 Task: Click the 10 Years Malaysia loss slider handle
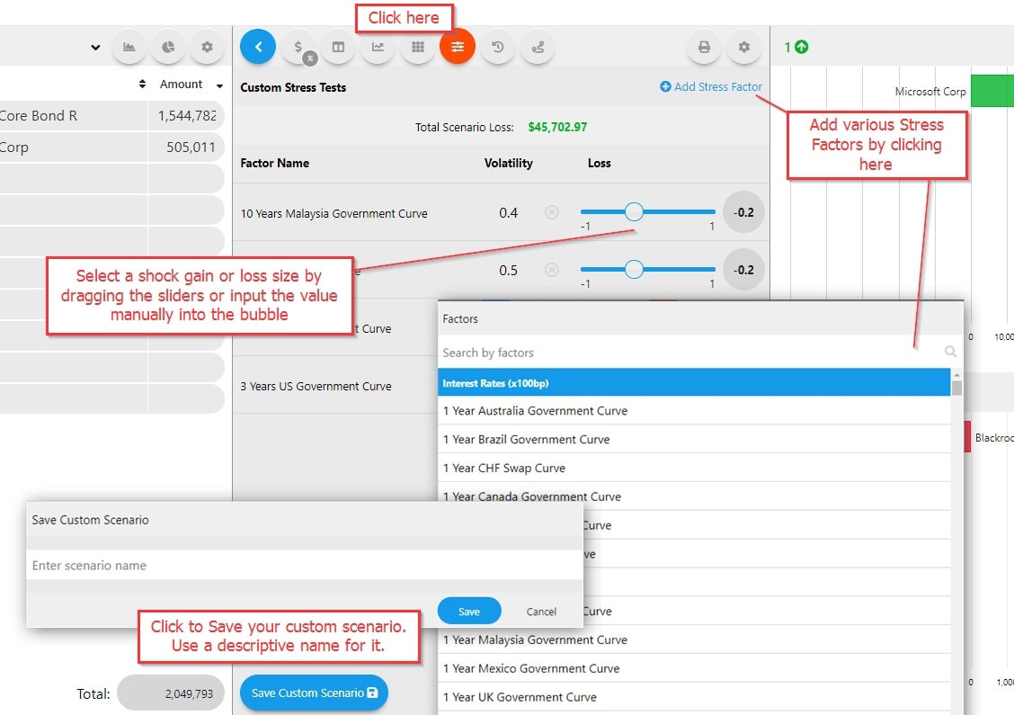pos(634,212)
